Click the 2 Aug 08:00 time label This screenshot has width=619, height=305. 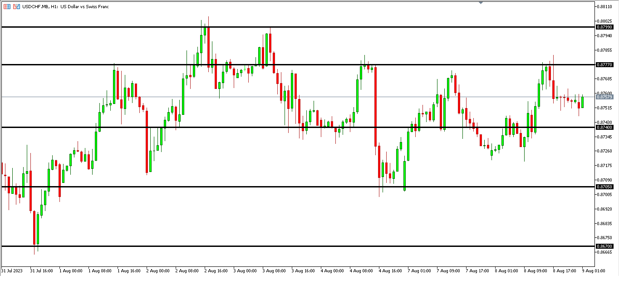pos(187,271)
